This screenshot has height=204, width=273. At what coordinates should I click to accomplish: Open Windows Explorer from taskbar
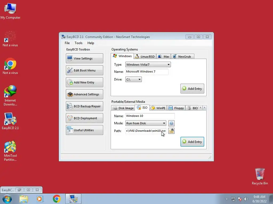click(x=24, y=199)
